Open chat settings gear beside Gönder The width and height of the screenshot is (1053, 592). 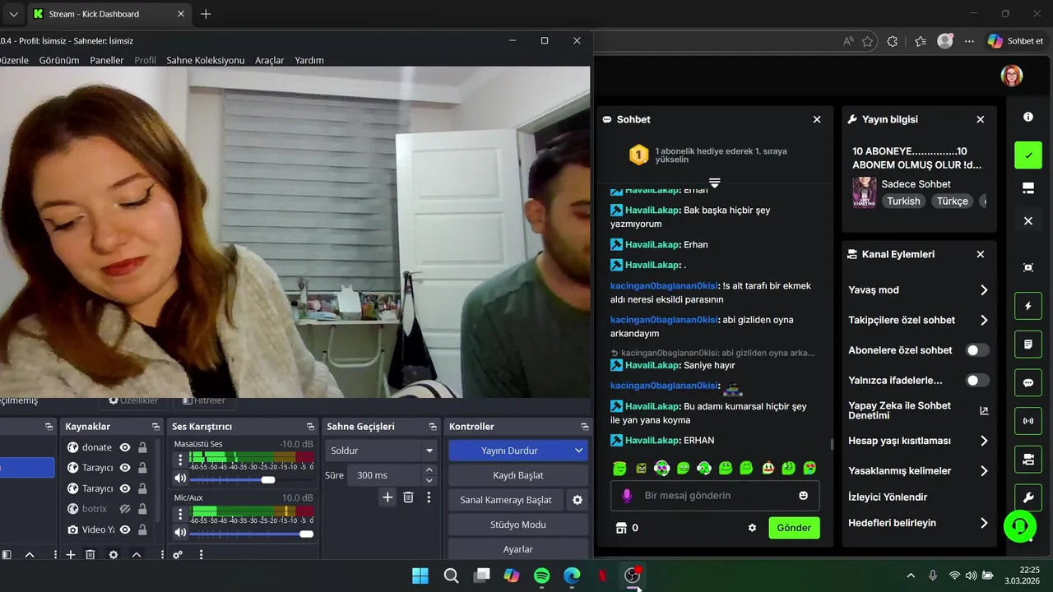pyautogui.click(x=752, y=528)
